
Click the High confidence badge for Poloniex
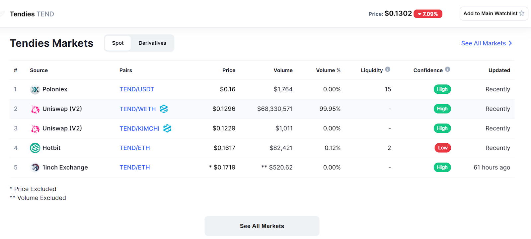pyautogui.click(x=442, y=89)
